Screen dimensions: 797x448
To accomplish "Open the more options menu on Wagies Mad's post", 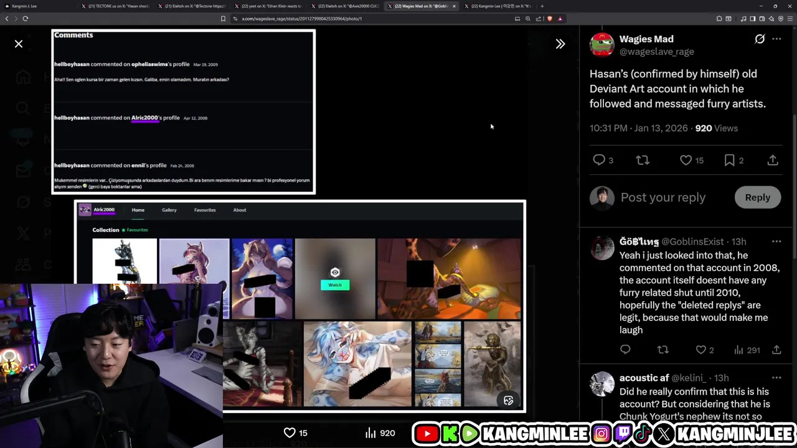I will [776, 39].
